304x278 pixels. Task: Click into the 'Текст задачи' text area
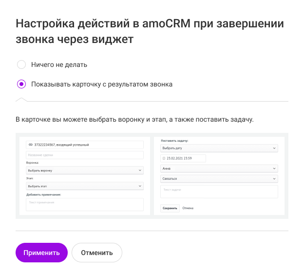click(219, 191)
